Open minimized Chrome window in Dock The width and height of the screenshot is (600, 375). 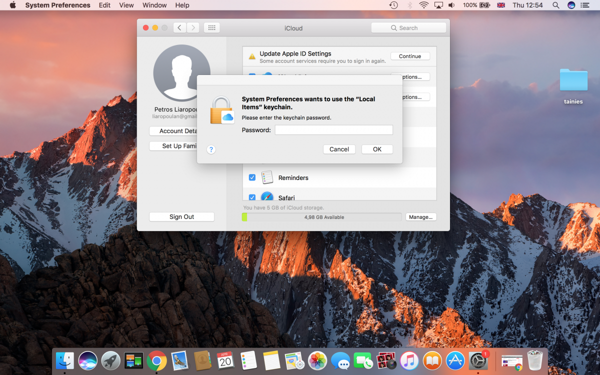(511, 361)
